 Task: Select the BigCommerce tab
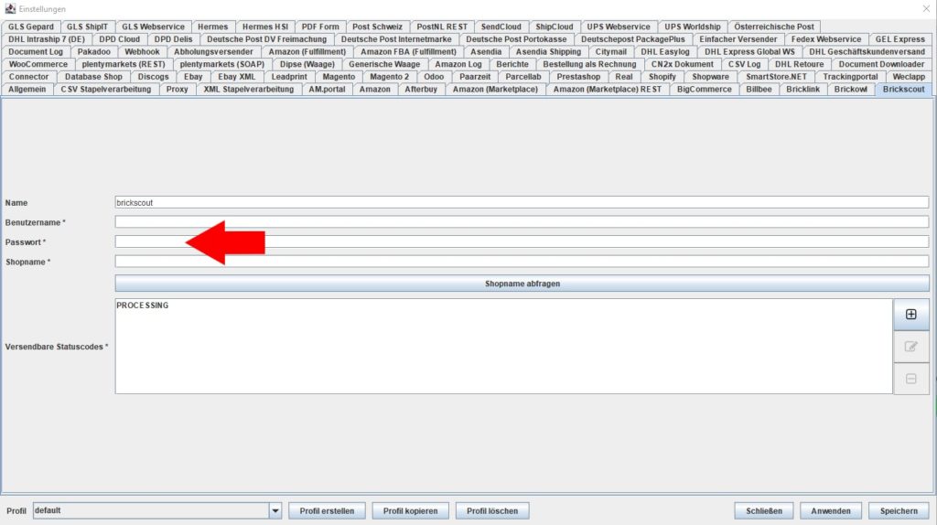tap(704, 89)
